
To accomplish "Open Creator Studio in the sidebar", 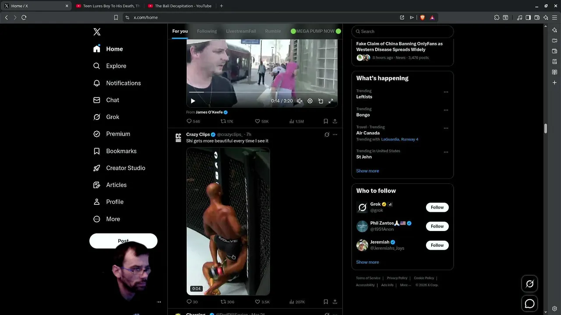I will pyautogui.click(x=119, y=168).
